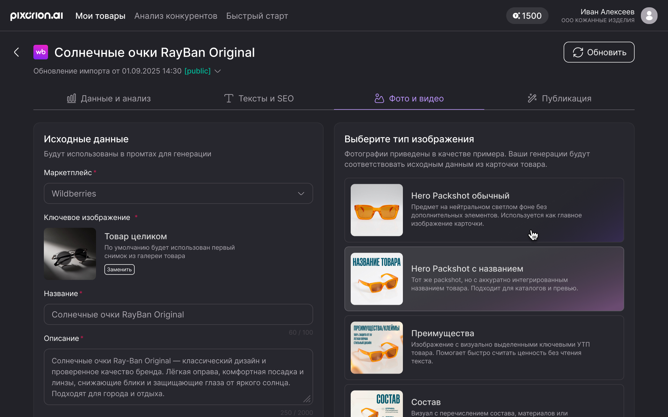Open Анализ конкурентов in top menu
This screenshot has width=668, height=417.
click(176, 16)
